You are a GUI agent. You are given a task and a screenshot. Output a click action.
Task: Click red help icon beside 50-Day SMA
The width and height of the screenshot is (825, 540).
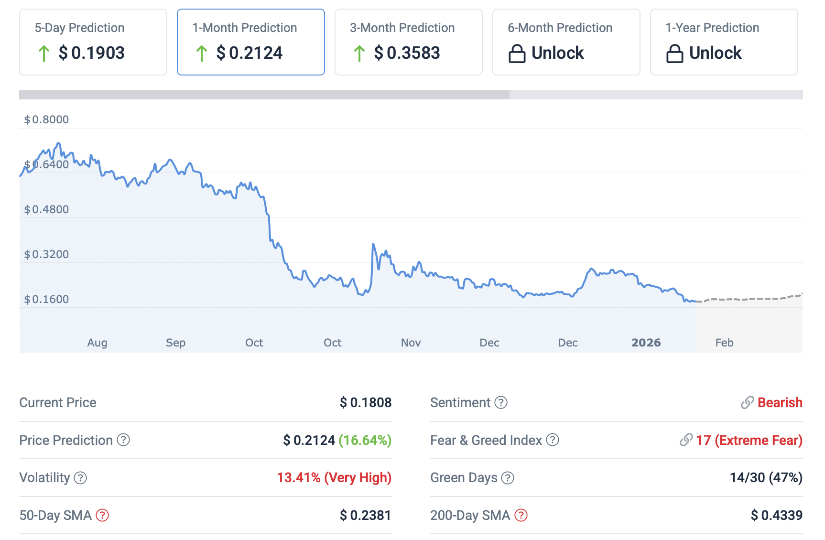pos(102,515)
